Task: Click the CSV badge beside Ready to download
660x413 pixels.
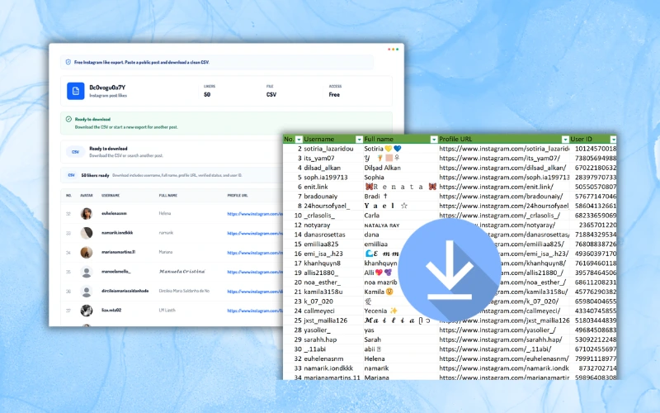Action: (75, 152)
